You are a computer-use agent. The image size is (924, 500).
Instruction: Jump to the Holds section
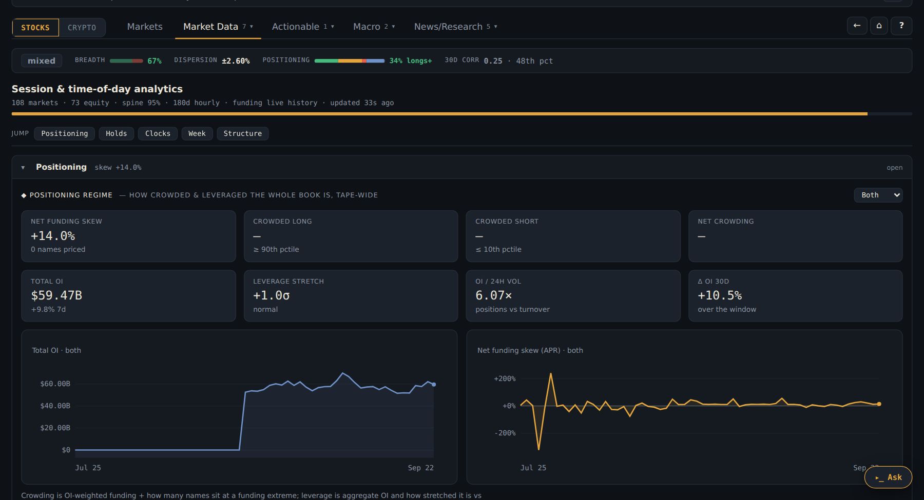click(x=117, y=133)
